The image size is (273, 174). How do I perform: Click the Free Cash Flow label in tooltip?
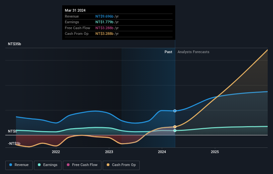(77, 28)
